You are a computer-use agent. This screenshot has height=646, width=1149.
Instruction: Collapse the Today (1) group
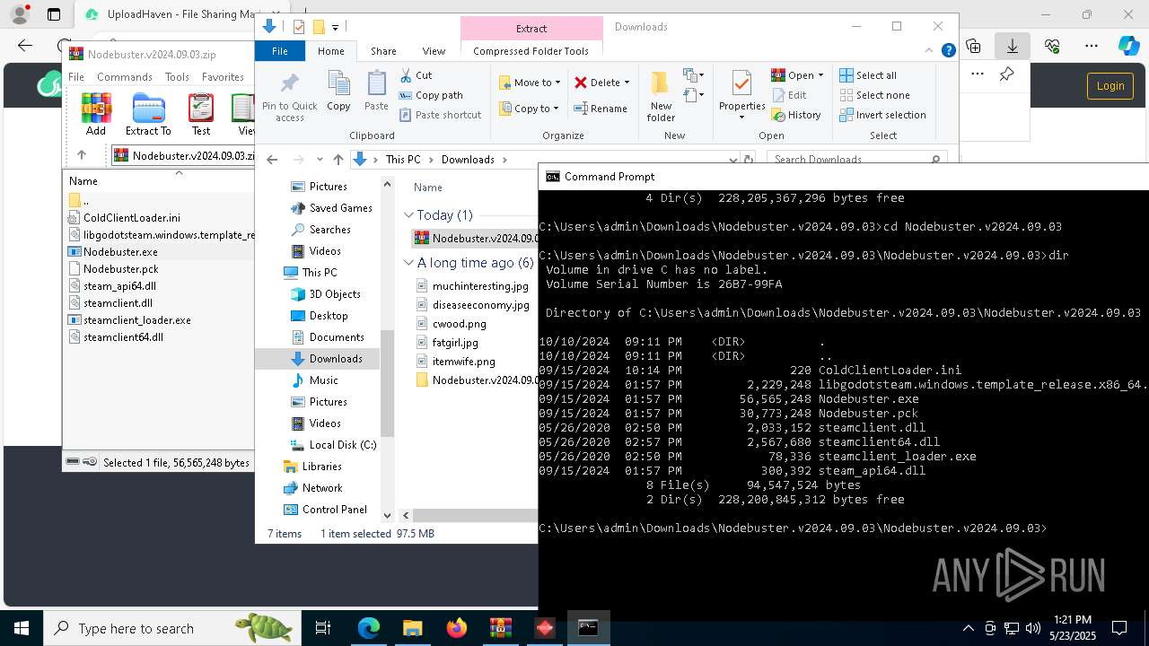[x=409, y=215]
